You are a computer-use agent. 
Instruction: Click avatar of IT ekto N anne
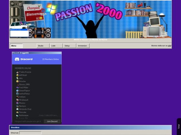pos(17,72)
